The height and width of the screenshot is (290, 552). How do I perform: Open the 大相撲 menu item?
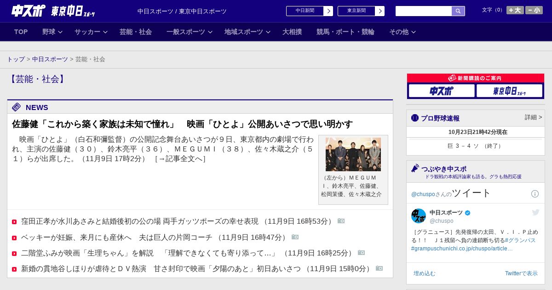(x=292, y=32)
